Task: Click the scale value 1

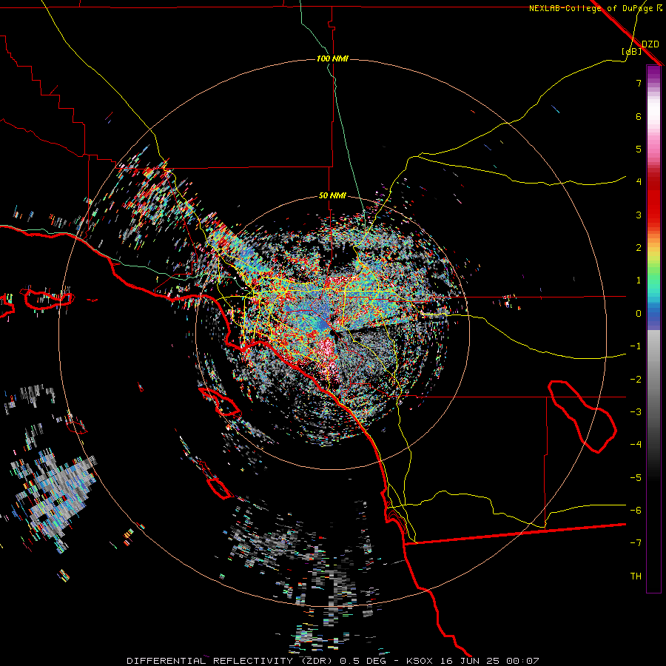Action: tap(639, 280)
